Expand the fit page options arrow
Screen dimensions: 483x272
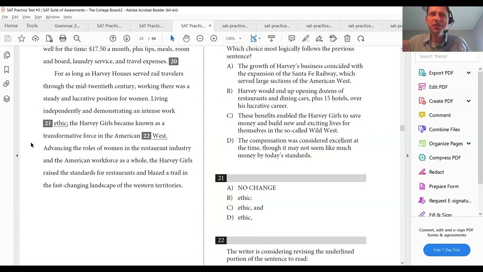[x=260, y=39]
